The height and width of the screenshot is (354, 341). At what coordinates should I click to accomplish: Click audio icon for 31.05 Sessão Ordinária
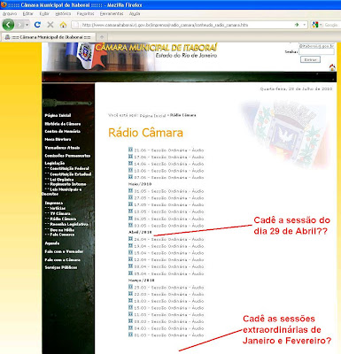click(x=130, y=190)
